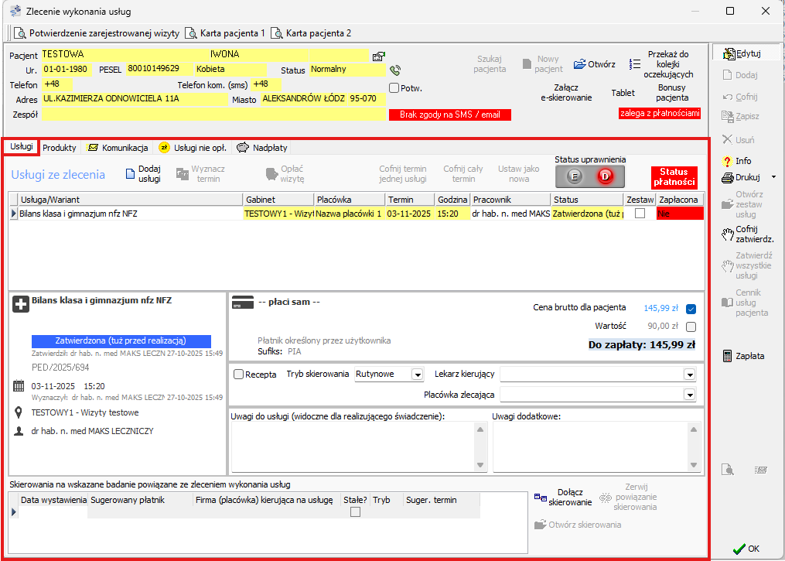Click Cofnij zatwierdz. hand icon
Image resolution: width=785 pixels, height=561 pixels.
727,232
